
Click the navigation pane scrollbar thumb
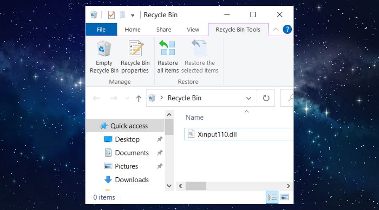[169, 127]
